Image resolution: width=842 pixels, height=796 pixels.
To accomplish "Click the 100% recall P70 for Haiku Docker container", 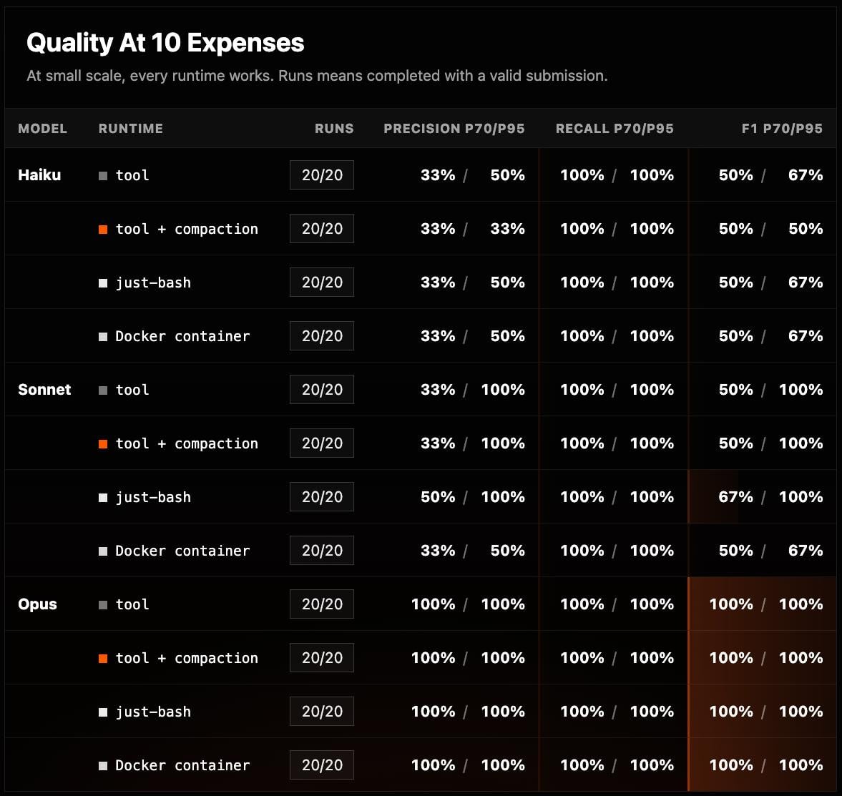I will pyautogui.click(x=582, y=336).
